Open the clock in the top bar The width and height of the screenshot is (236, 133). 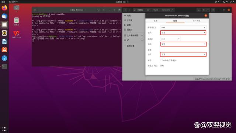122,2
